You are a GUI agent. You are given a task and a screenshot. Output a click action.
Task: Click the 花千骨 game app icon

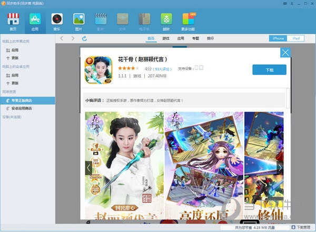tap(98, 70)
